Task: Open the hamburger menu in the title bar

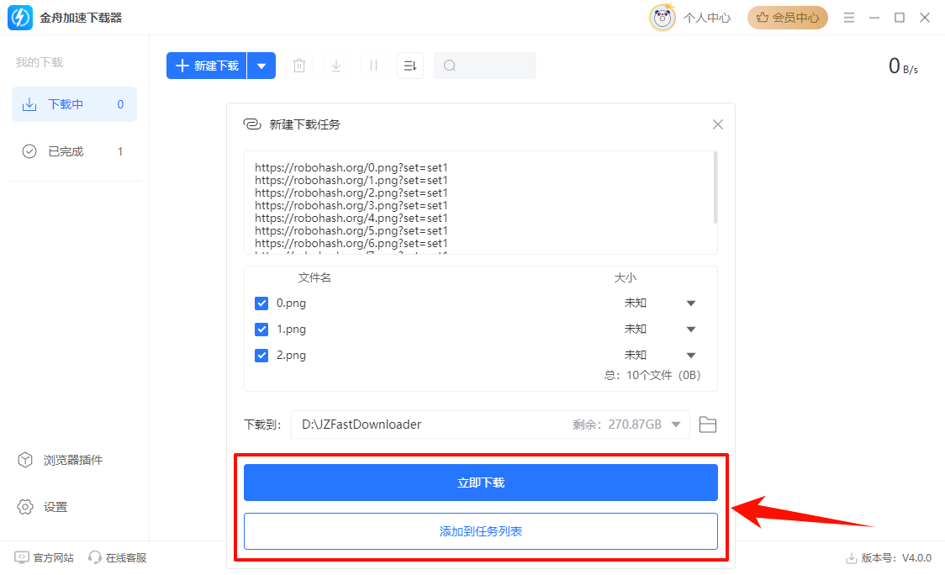Action: click(847, 17)
